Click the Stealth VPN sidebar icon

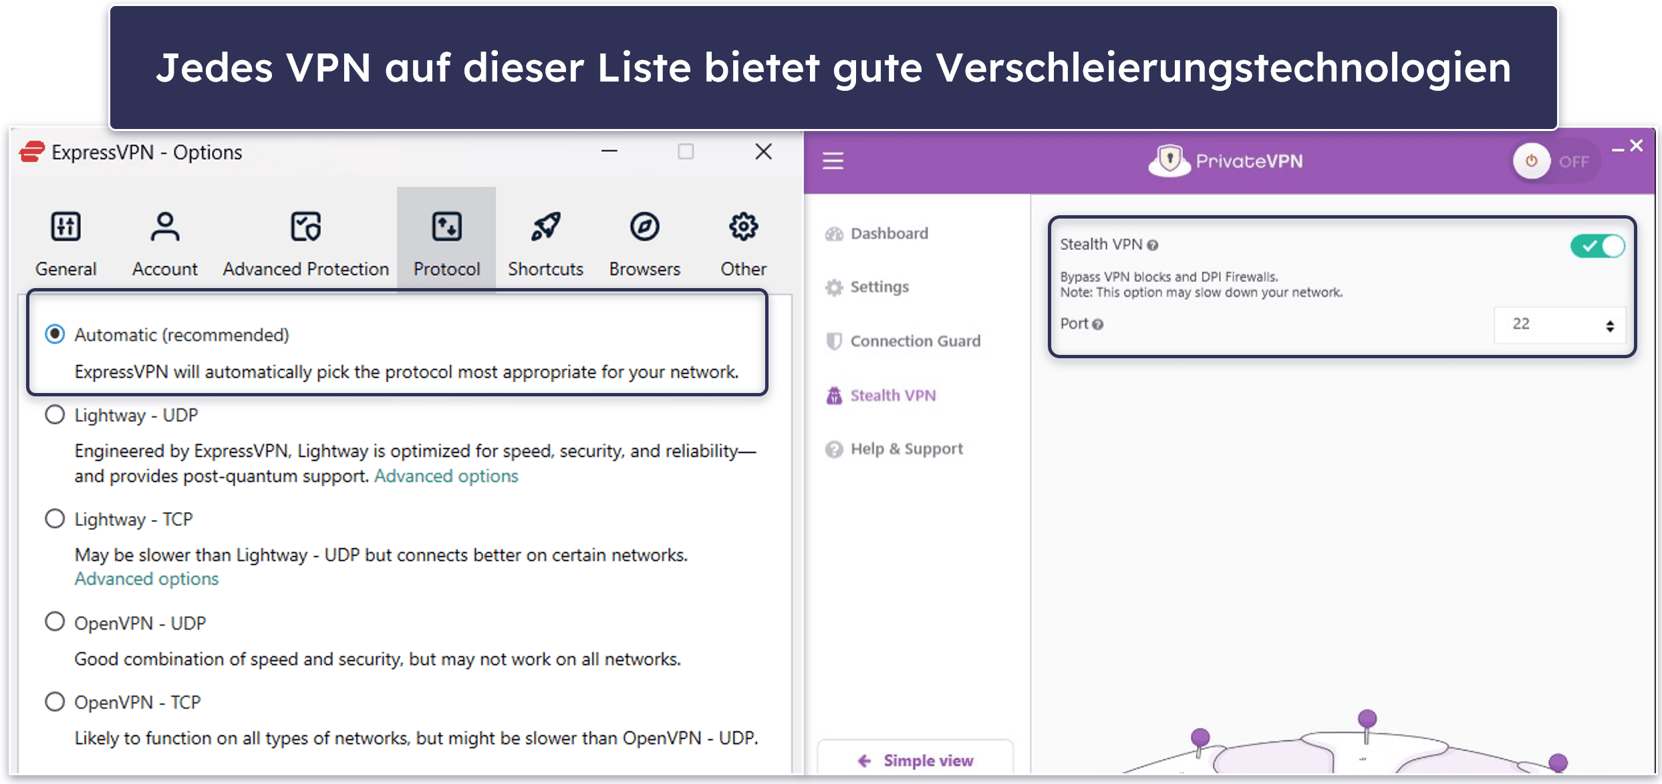pos(834,396)
